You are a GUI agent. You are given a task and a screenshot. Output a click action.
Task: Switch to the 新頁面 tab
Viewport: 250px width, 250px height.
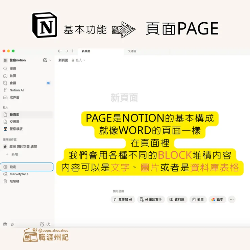[x=101, y=51]
